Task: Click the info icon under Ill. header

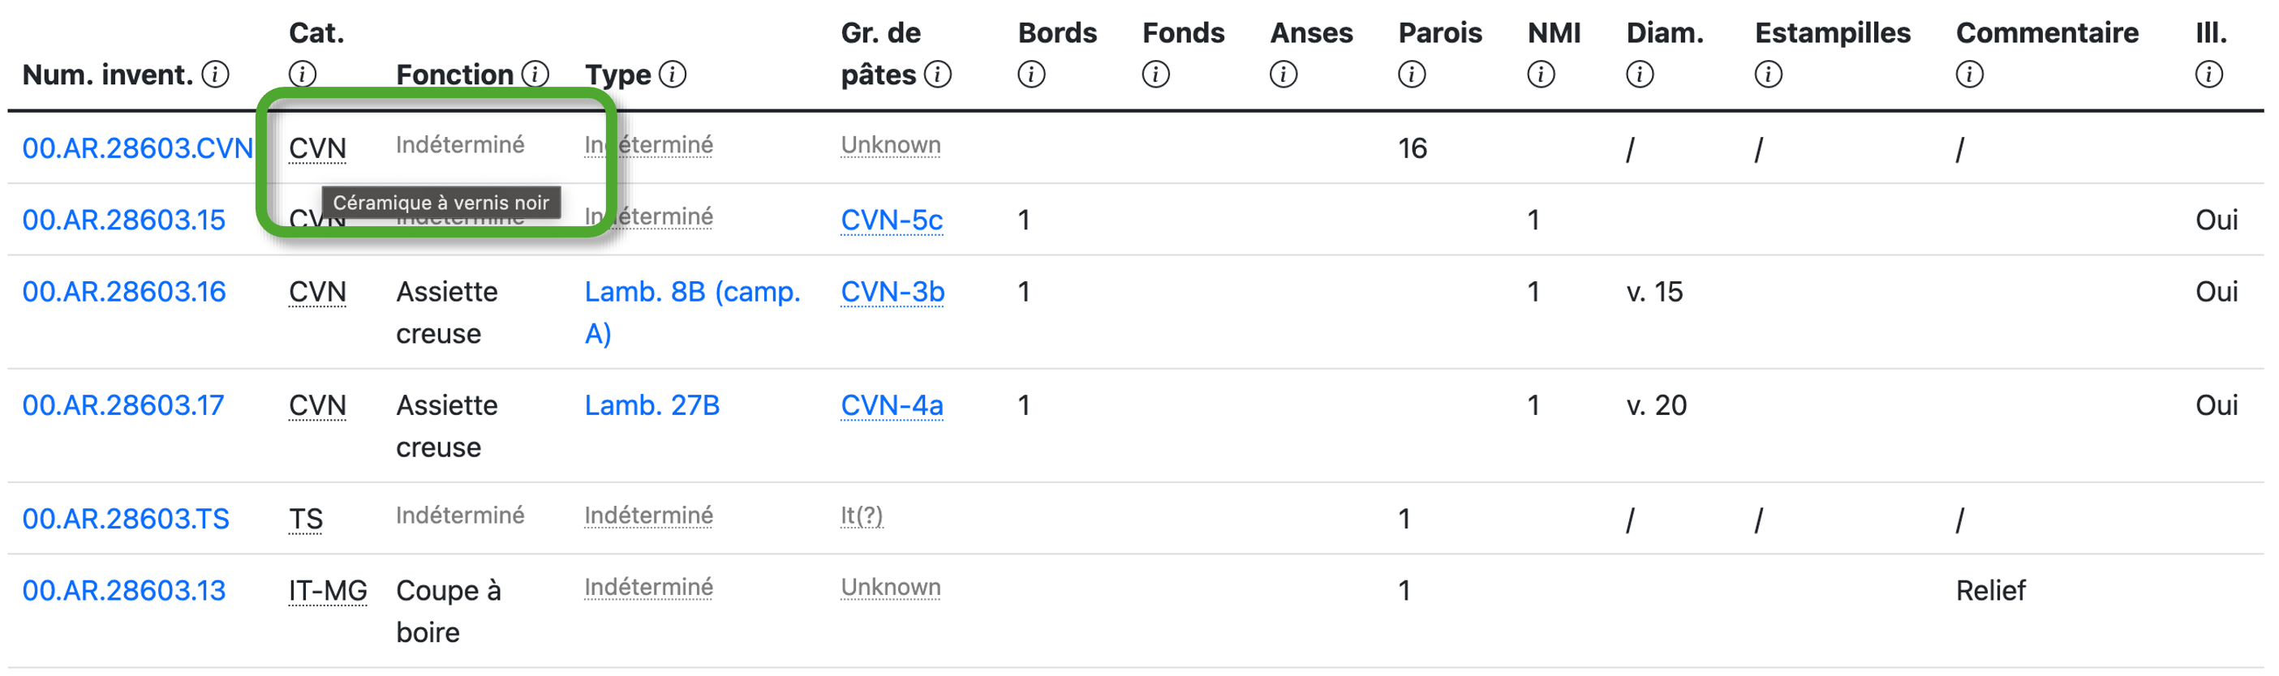Action: (2209, 75)
